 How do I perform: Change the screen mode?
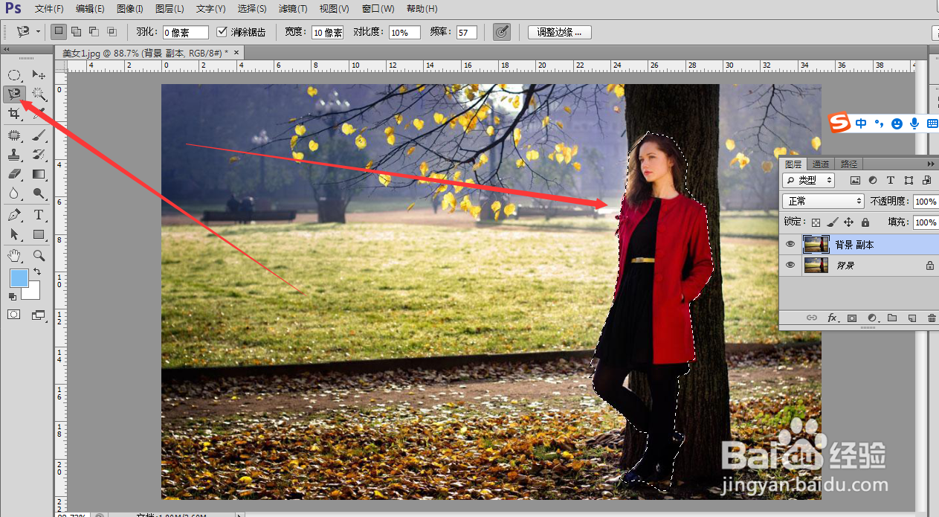[39, 315]
